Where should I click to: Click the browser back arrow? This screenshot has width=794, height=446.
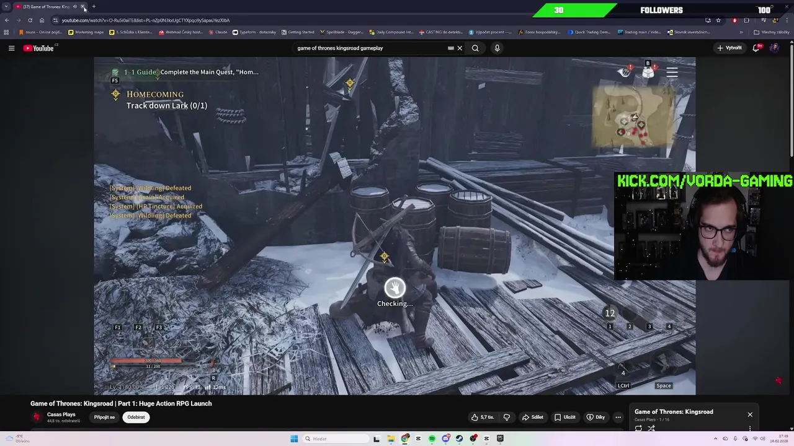pyautogui.click(x=7, y=20)
